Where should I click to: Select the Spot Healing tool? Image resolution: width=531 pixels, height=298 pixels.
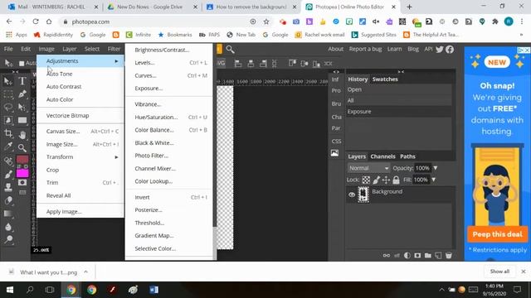tap(8, 161)
